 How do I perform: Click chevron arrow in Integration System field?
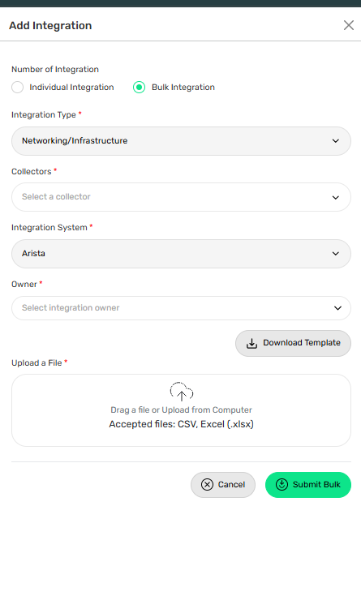(x=336, y=254)
